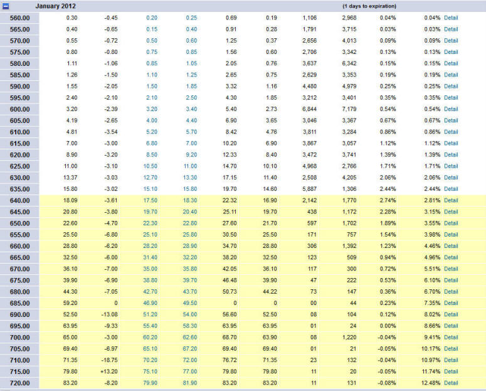Click the 4.40 ask price for 605.00
486x391 pixels.
tap(191, 121)
